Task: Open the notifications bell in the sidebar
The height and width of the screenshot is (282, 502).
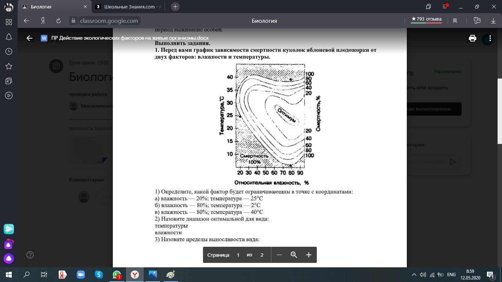Action: point(9,37)
